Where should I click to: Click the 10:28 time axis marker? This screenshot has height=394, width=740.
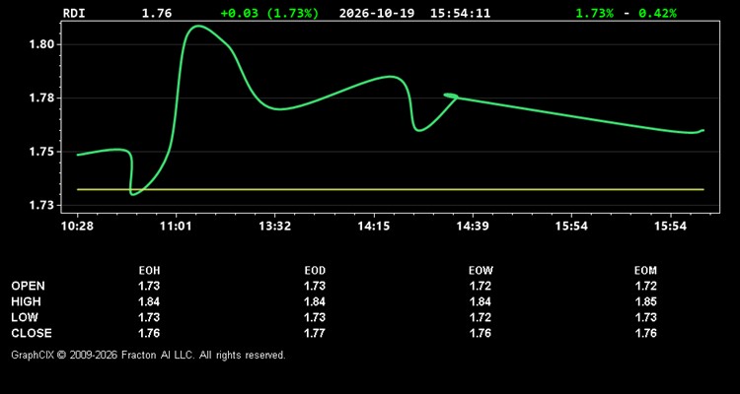77,227
